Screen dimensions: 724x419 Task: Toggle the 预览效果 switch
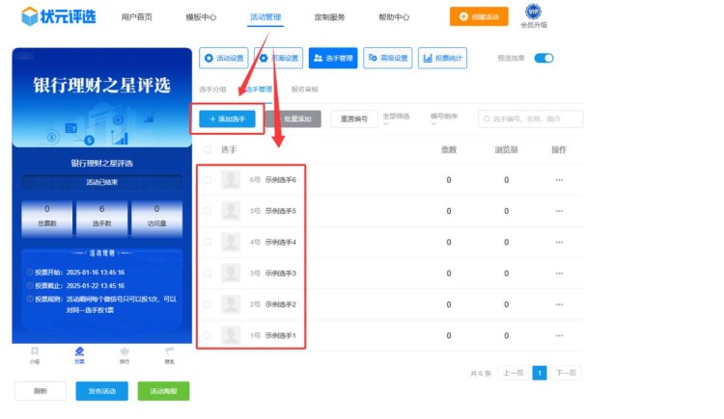pyautogui.click(x=543, y=58)
